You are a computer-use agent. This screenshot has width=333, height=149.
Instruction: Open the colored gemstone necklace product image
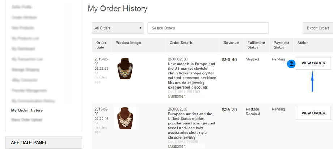coord(125,68)
